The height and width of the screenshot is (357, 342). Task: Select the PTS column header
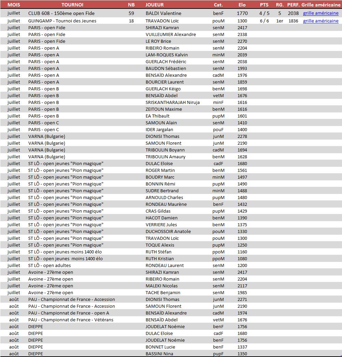click(x=264, y=5)
